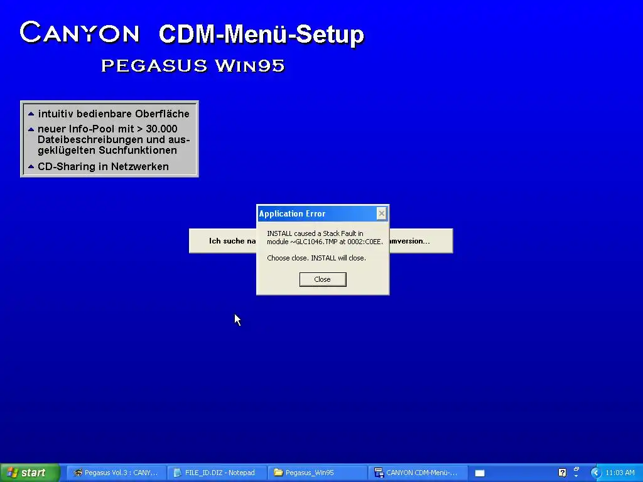643x482 pixels.
Task: Open the Windows start menu
Action: pyautogui.click(x=30, y=473)
